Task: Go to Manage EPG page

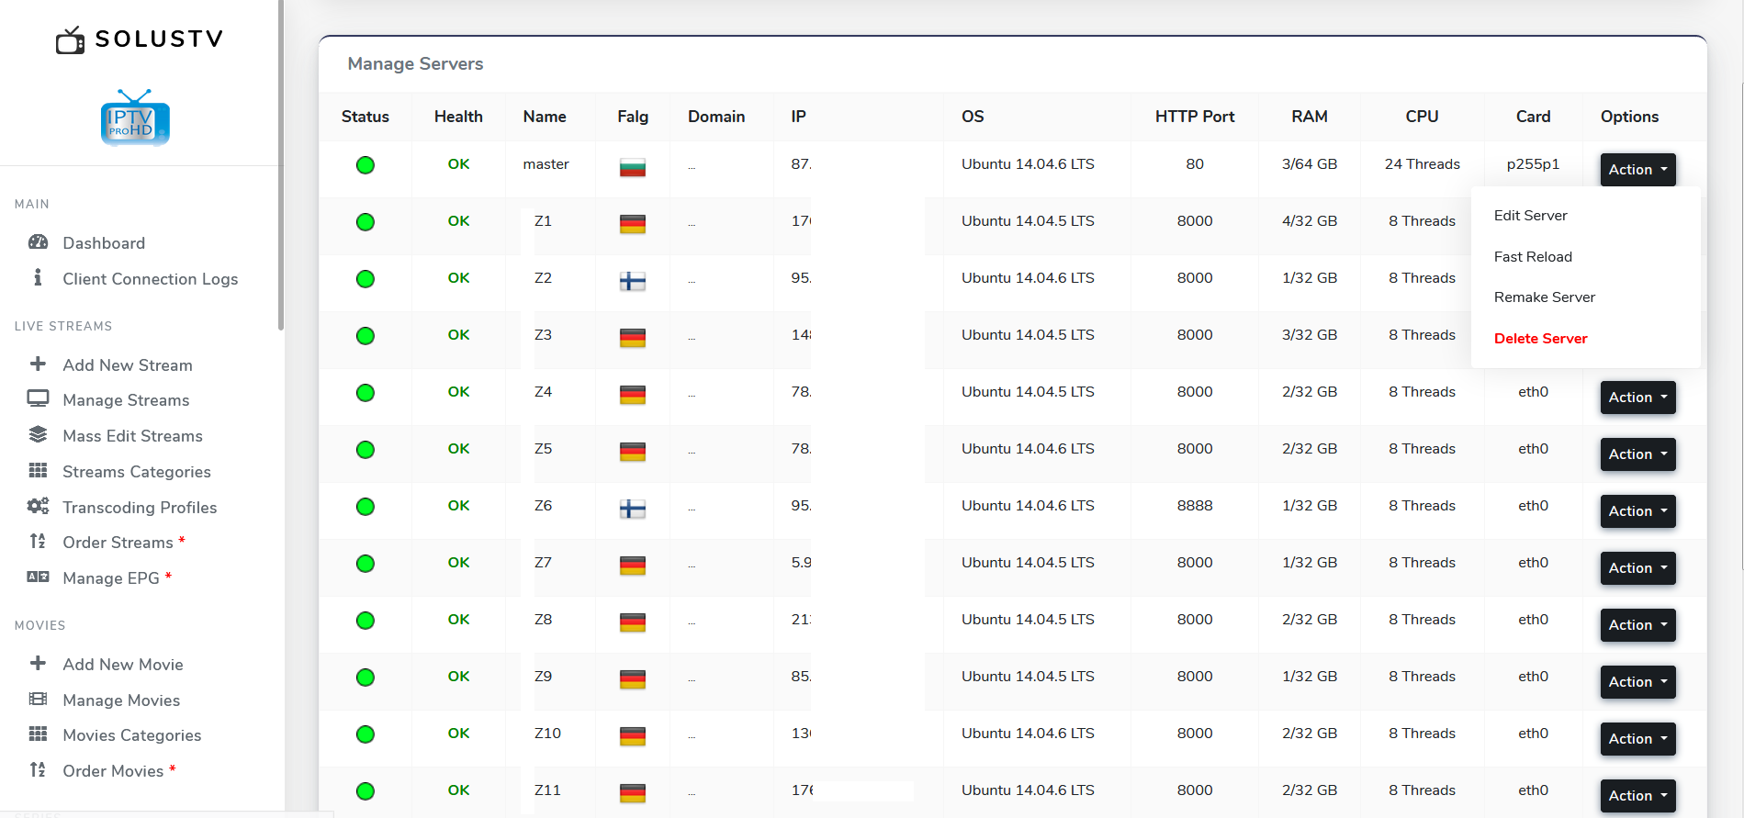Action: [110, 578]
